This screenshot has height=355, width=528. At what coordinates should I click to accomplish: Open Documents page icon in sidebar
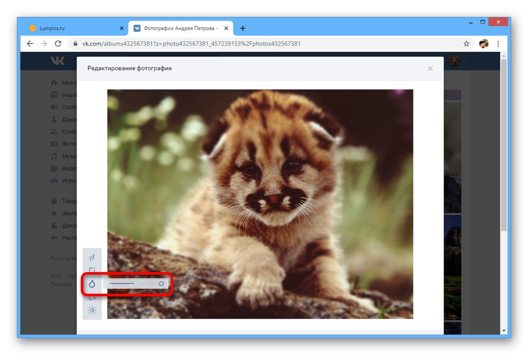[x=54, y=226]
